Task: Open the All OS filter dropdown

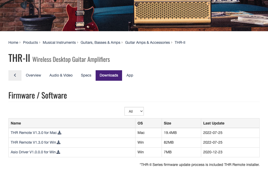Action: click(134, 111)
